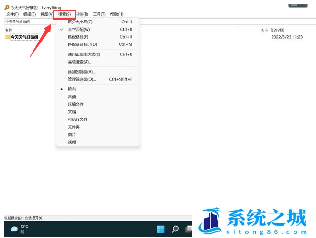Uncheck 全字匹配(W) option
The width and height of the screenshot is (316, 238).
[98, 30]
